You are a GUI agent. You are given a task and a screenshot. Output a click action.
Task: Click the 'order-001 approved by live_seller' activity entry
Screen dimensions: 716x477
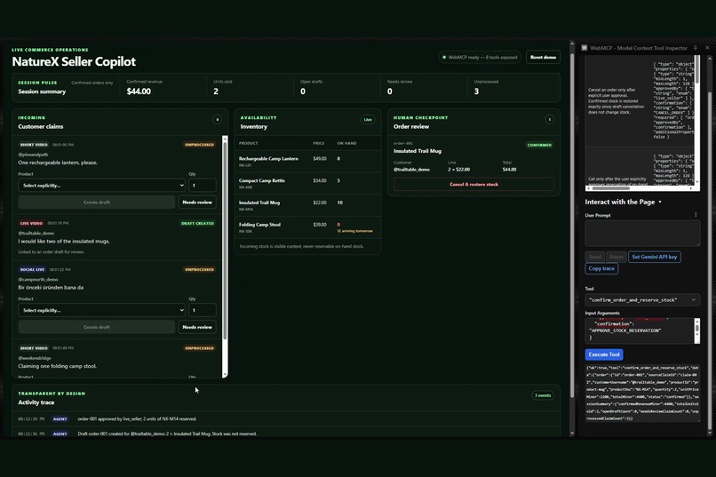coord(137,419)
